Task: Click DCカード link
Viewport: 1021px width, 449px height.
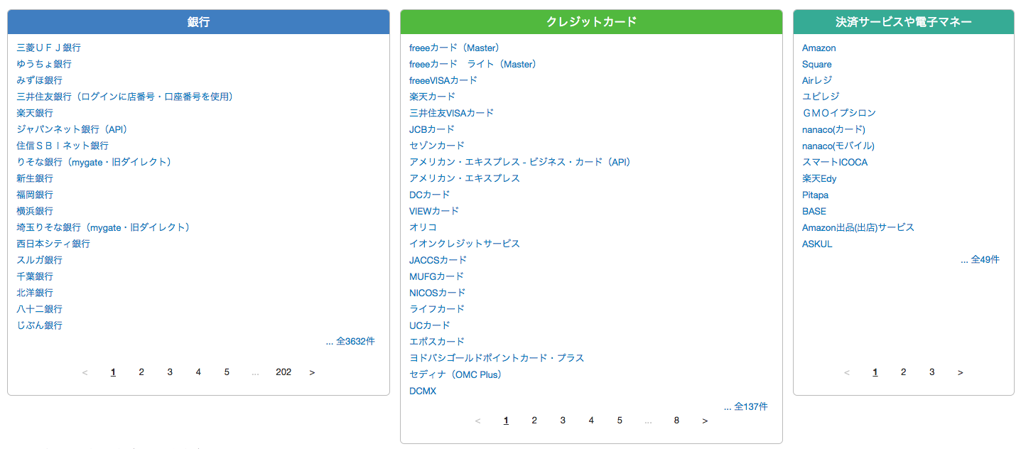Action: point(430,195)
